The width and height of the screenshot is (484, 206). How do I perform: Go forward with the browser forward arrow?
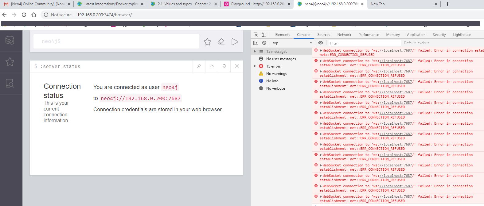coord(14,15)
